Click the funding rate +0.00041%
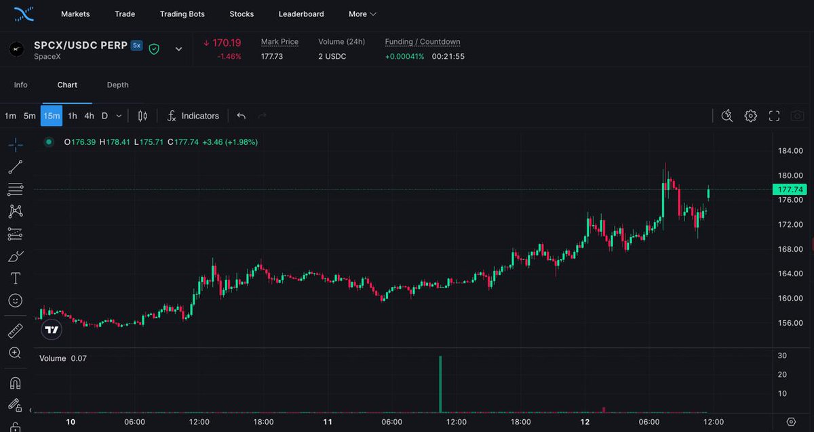Image resolution: width=814 pixels, height=432 pixels. [404, 56]
